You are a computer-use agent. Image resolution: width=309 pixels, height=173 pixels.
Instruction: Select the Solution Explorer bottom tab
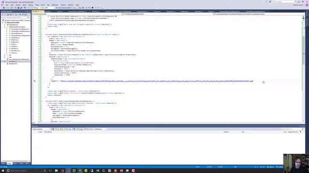click(9, 163)
